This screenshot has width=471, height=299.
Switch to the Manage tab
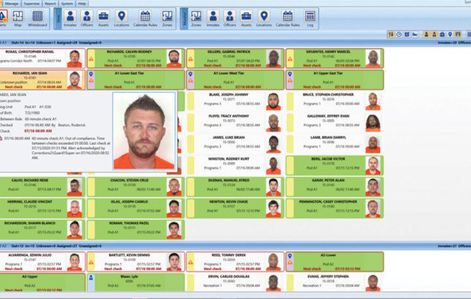(11, 3)
